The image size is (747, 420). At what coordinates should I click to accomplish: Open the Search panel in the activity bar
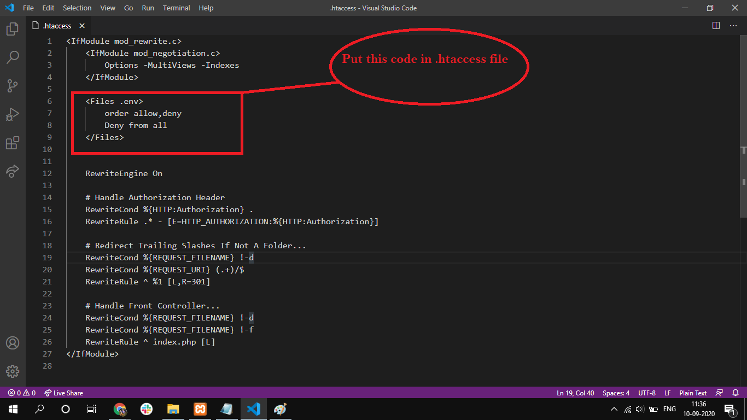(x=12, y=57)
